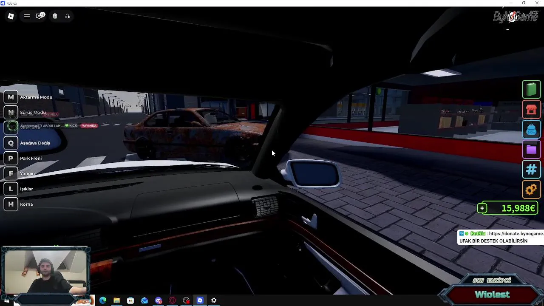
Task: Open the purple folder icon
Action: click(531, 150)
